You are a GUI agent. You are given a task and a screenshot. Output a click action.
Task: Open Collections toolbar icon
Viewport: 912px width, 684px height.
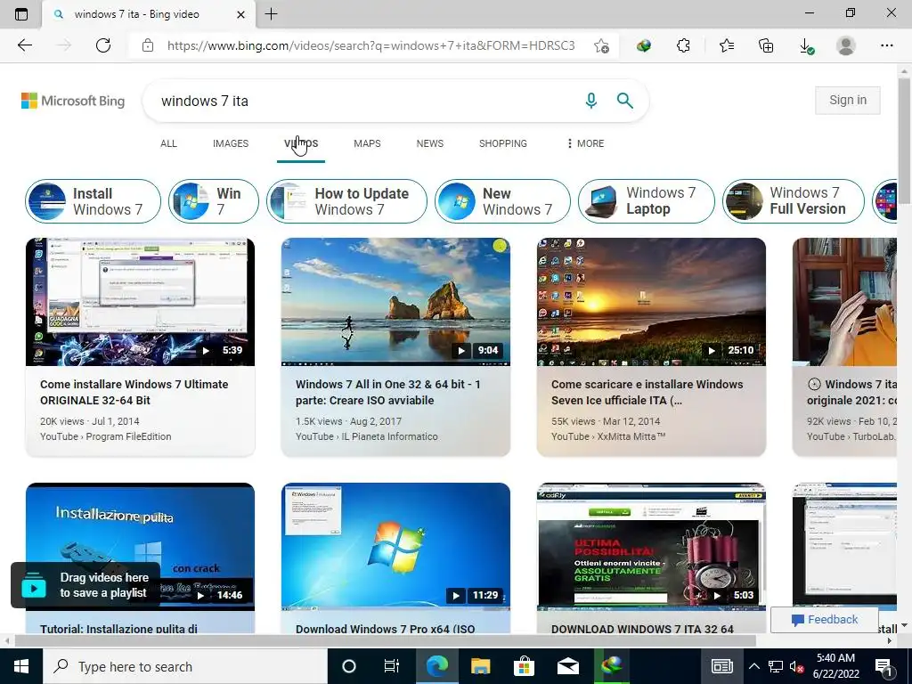coord(766,45)
